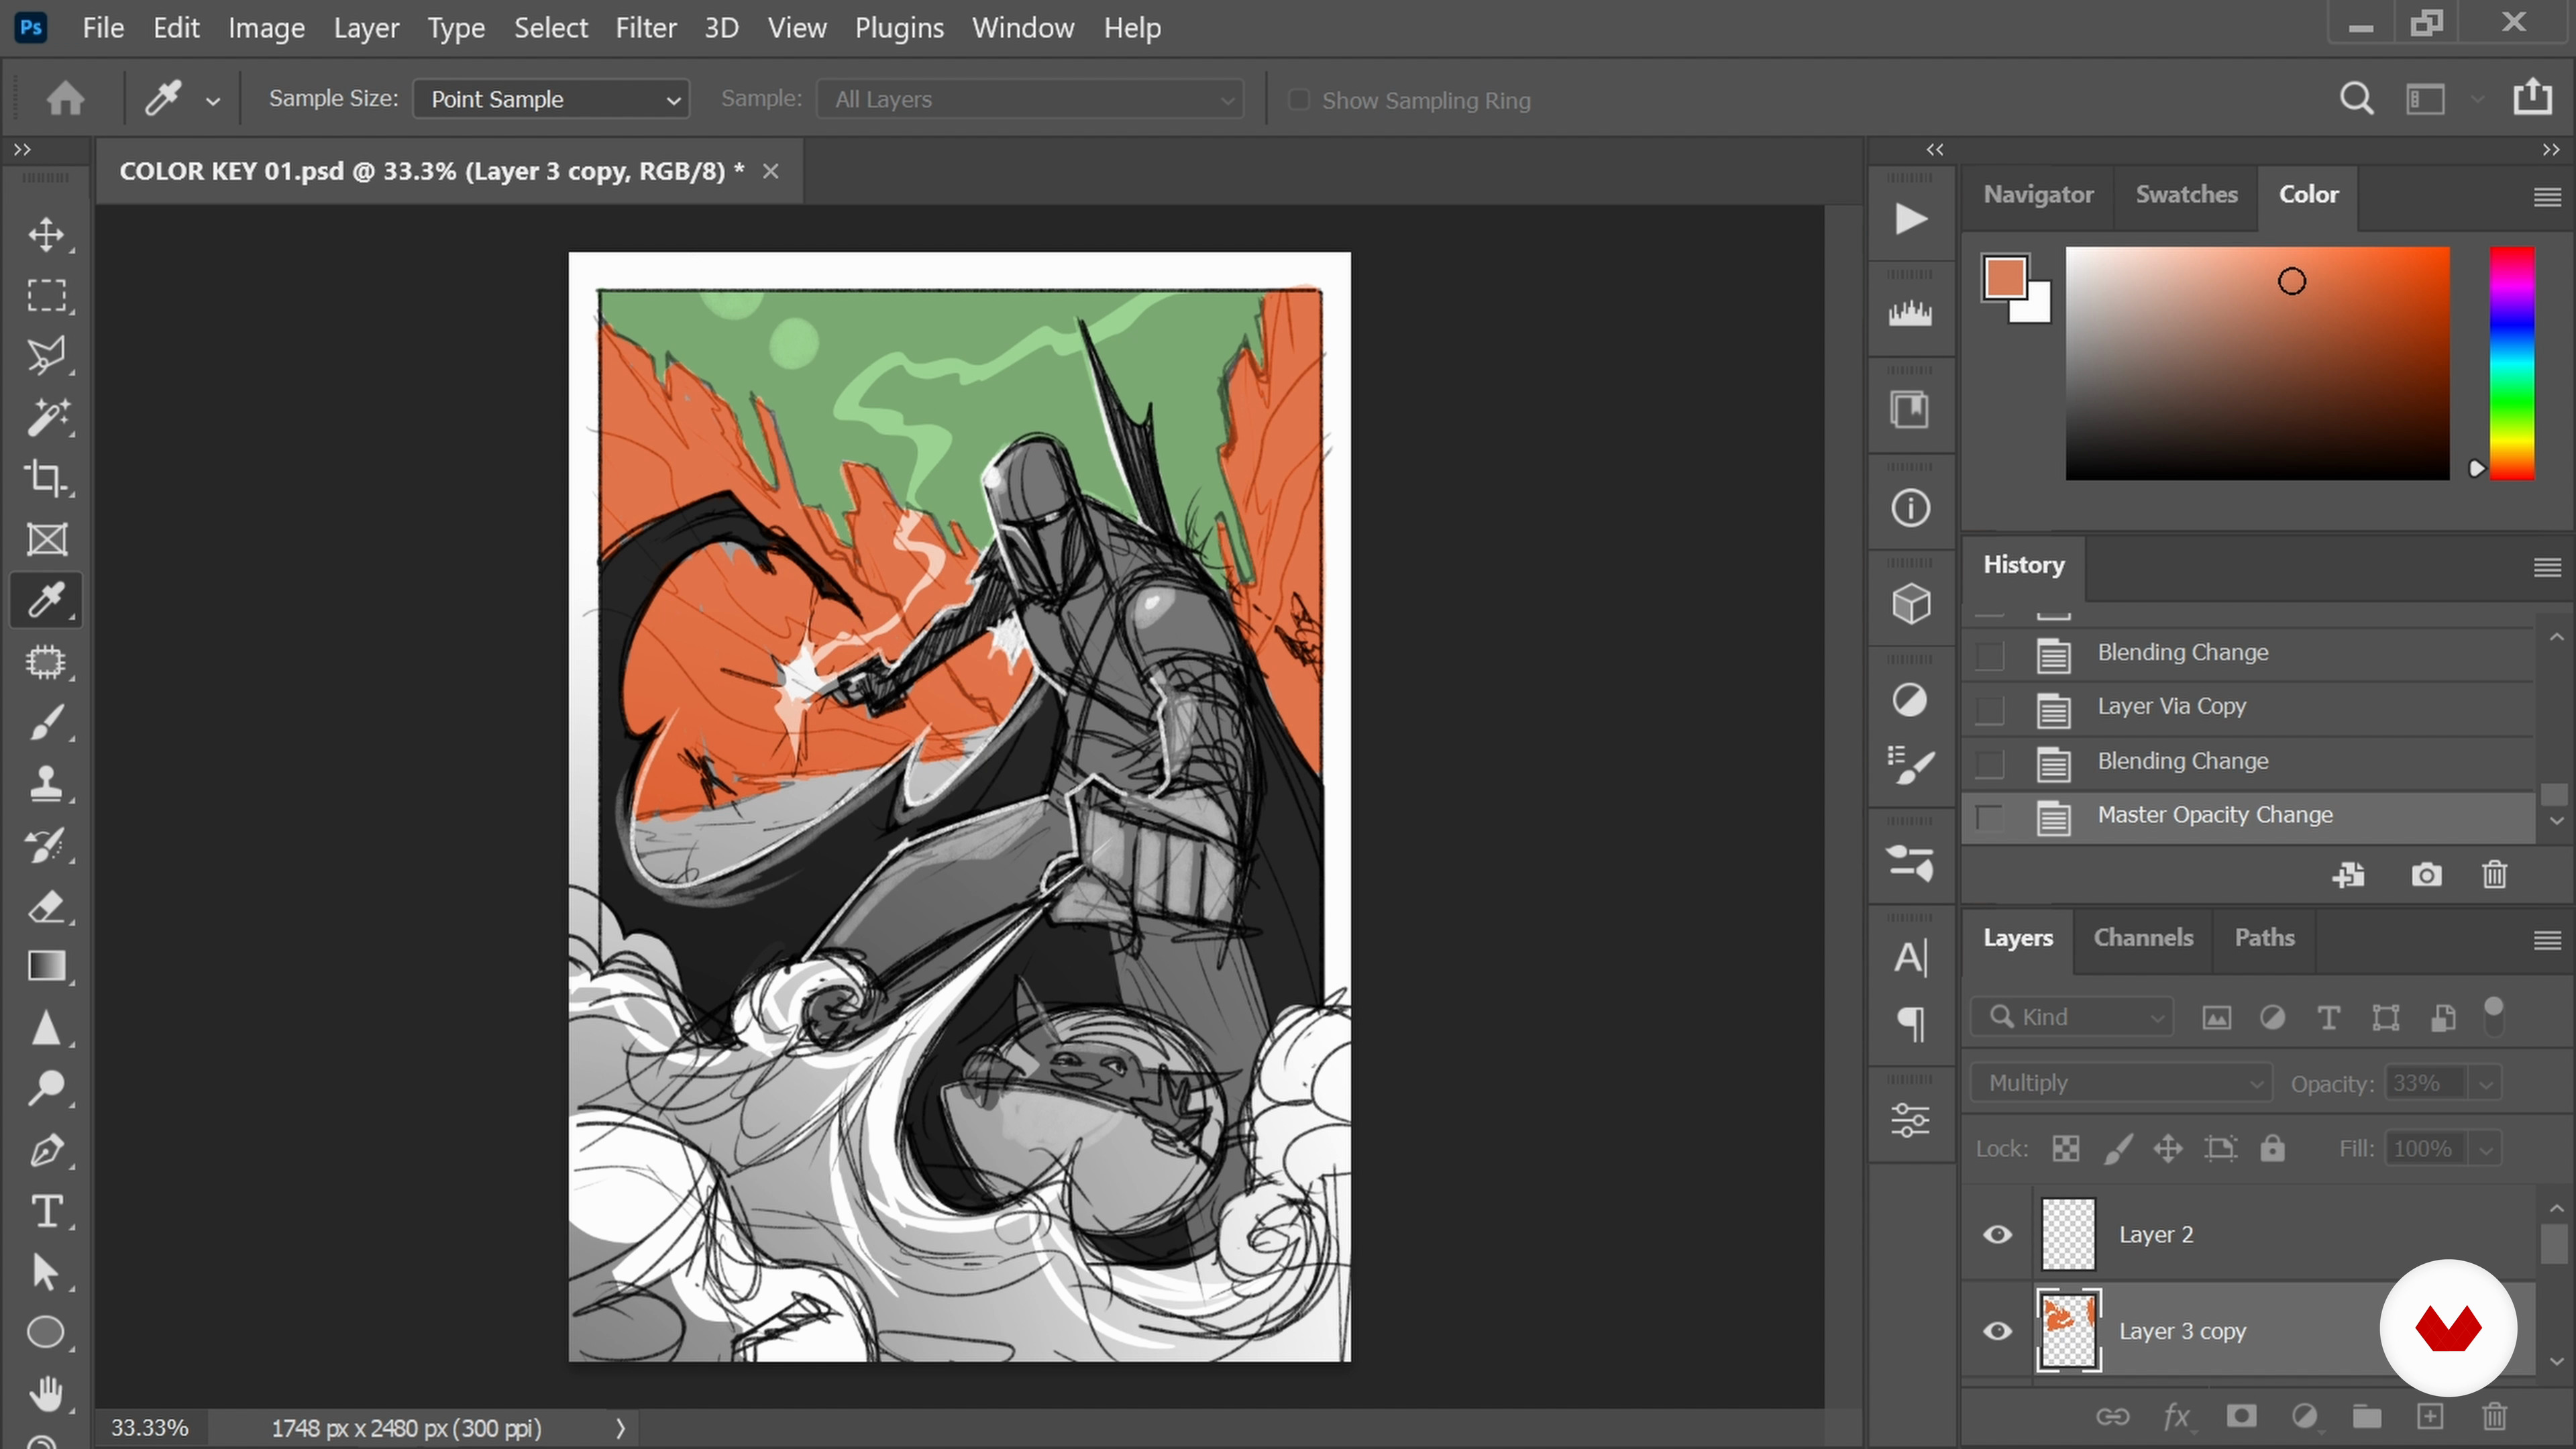Image resolution: width=2576 pixels, height=1449 pixels.
Task: Open the search magnifier icon
Action: click(x=2357, y=99)
